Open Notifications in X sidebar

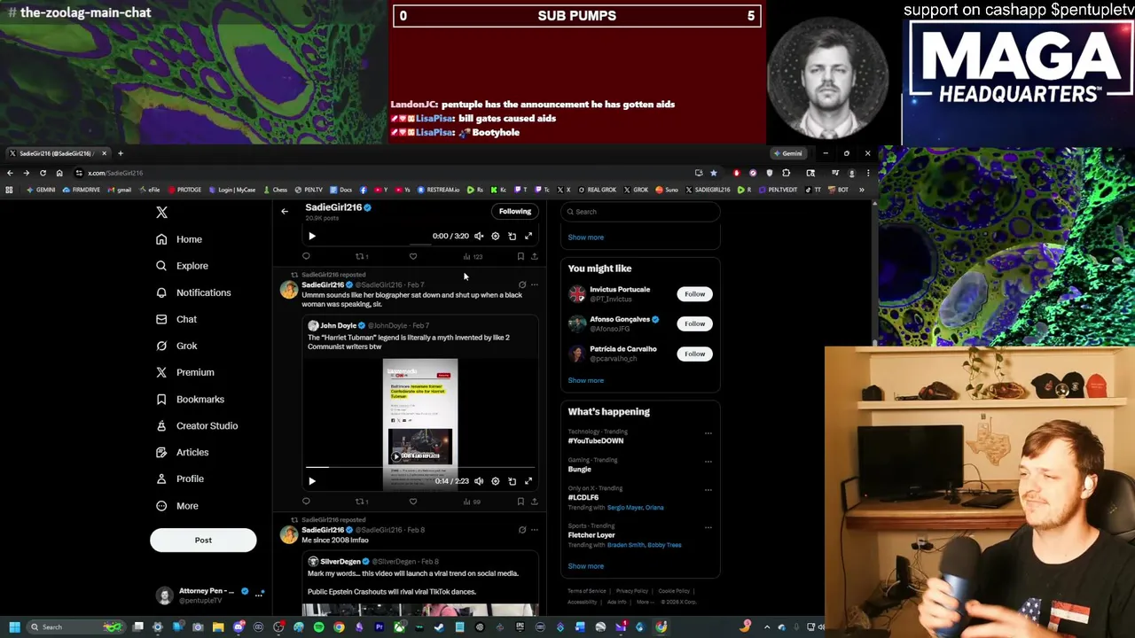click(193, 292)
